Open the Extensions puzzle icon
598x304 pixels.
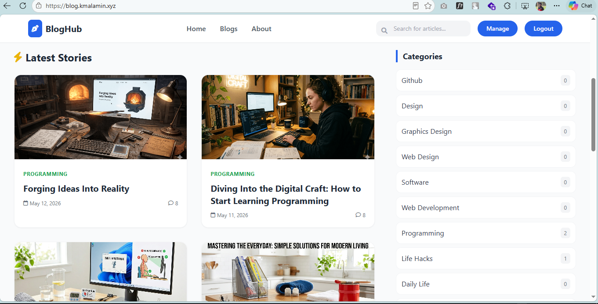point(507,6)
